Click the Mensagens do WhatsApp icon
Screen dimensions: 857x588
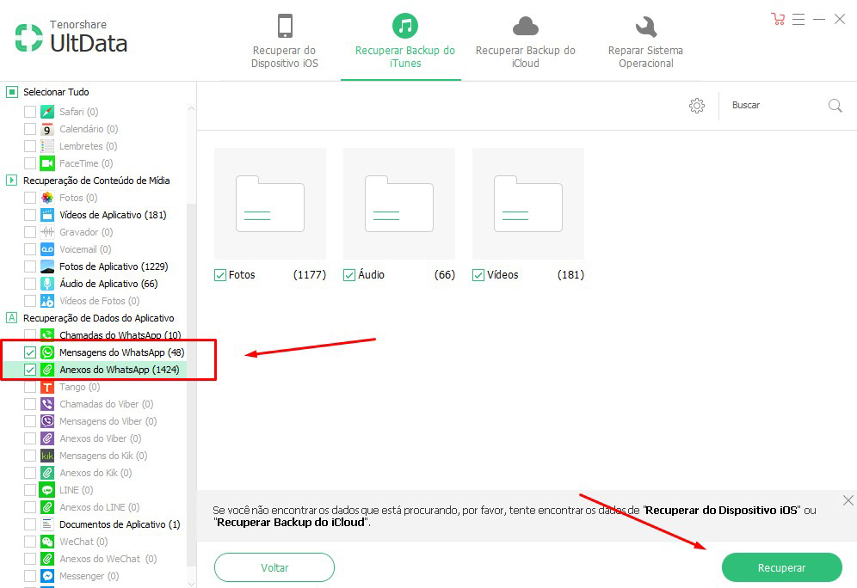click(x=47, y=352)
